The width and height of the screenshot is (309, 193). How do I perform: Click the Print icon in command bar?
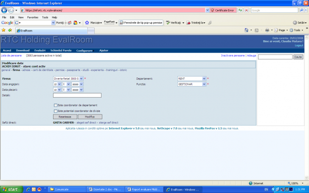(267, 30)
